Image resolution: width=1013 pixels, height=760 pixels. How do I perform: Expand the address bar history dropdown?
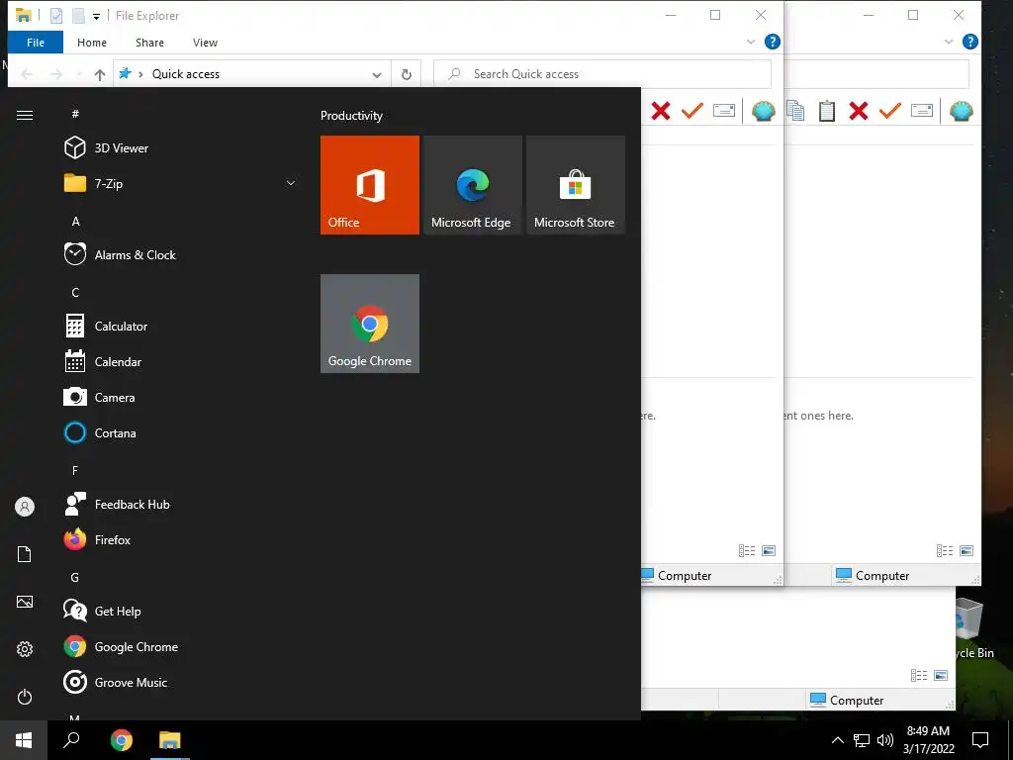[377, 74]
